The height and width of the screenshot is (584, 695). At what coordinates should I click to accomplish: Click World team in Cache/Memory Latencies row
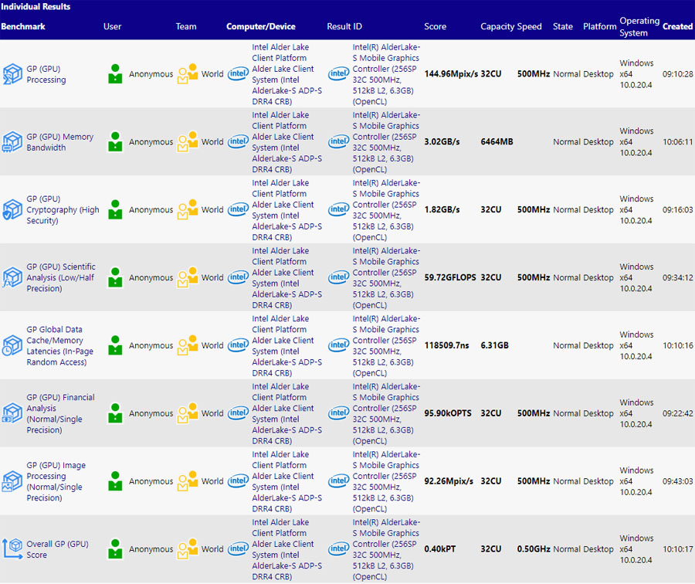click(212, 345)
